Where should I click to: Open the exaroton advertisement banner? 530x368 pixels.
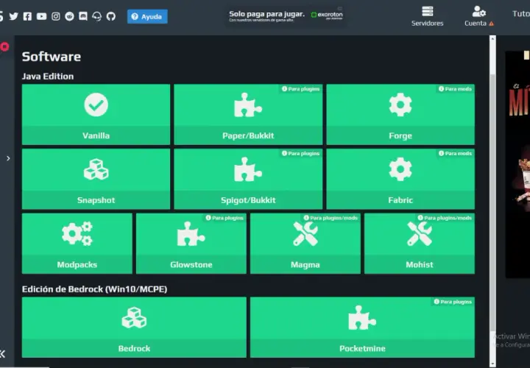click(x=286, y=16)
